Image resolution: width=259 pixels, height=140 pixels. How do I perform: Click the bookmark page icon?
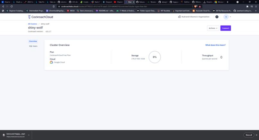pyautogui.click(x=54, y=6)
